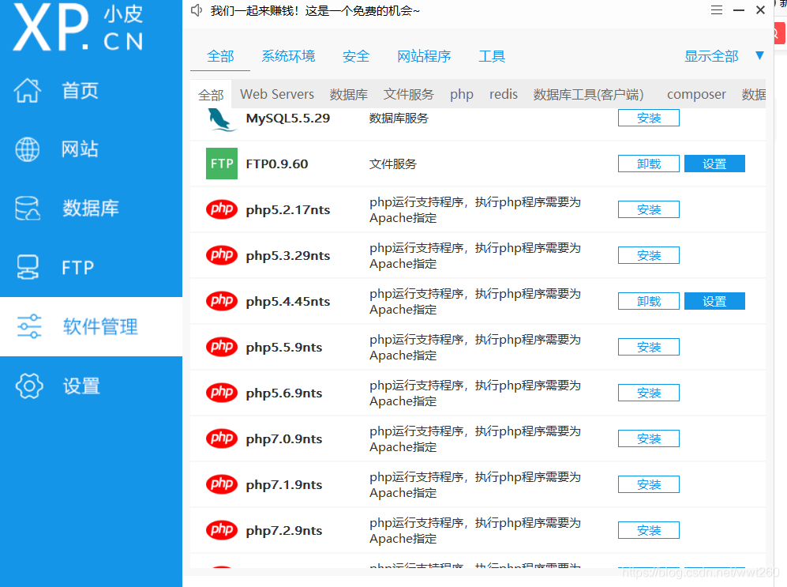This screenshot has height=587, width=787.
Task: Click the speaker announcement icon
Action: (x=197, y=10)
